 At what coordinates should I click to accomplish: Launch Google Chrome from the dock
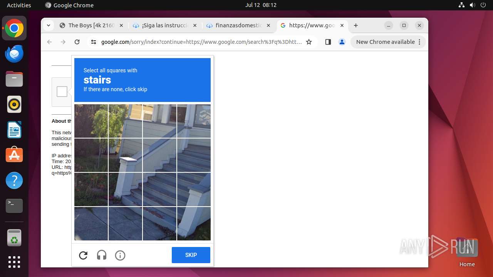point(14,28)
